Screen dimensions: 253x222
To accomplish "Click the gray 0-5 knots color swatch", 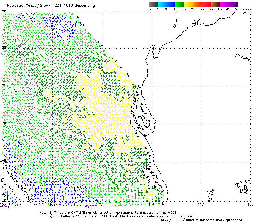I will pyautogui.click(x=153, y=4).
